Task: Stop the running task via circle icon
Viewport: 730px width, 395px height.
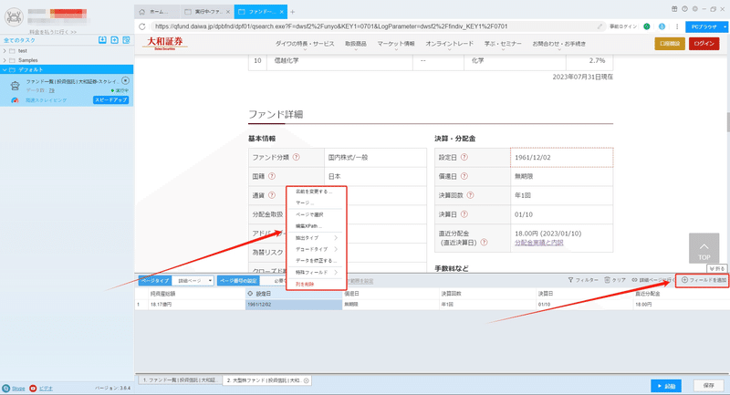Action: (125, 81)
